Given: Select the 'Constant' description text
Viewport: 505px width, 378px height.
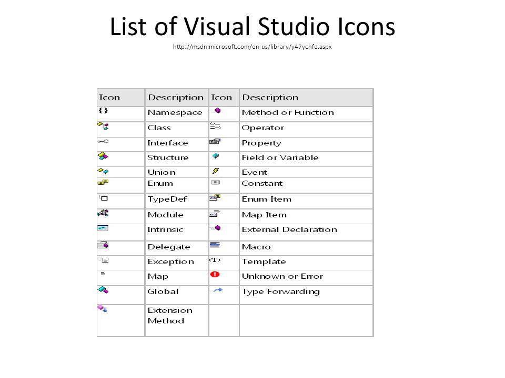Looking at the screenshot, I should 262,183.
